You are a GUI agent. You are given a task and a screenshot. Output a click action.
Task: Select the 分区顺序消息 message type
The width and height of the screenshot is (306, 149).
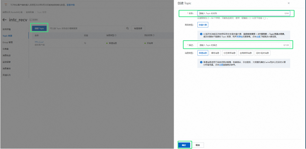click(x=229, y=53)
